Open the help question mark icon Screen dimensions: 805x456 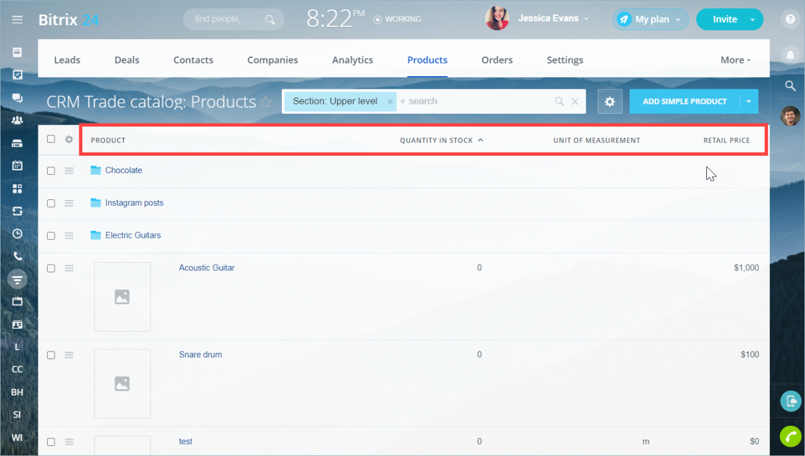click(x=791, y=19)
